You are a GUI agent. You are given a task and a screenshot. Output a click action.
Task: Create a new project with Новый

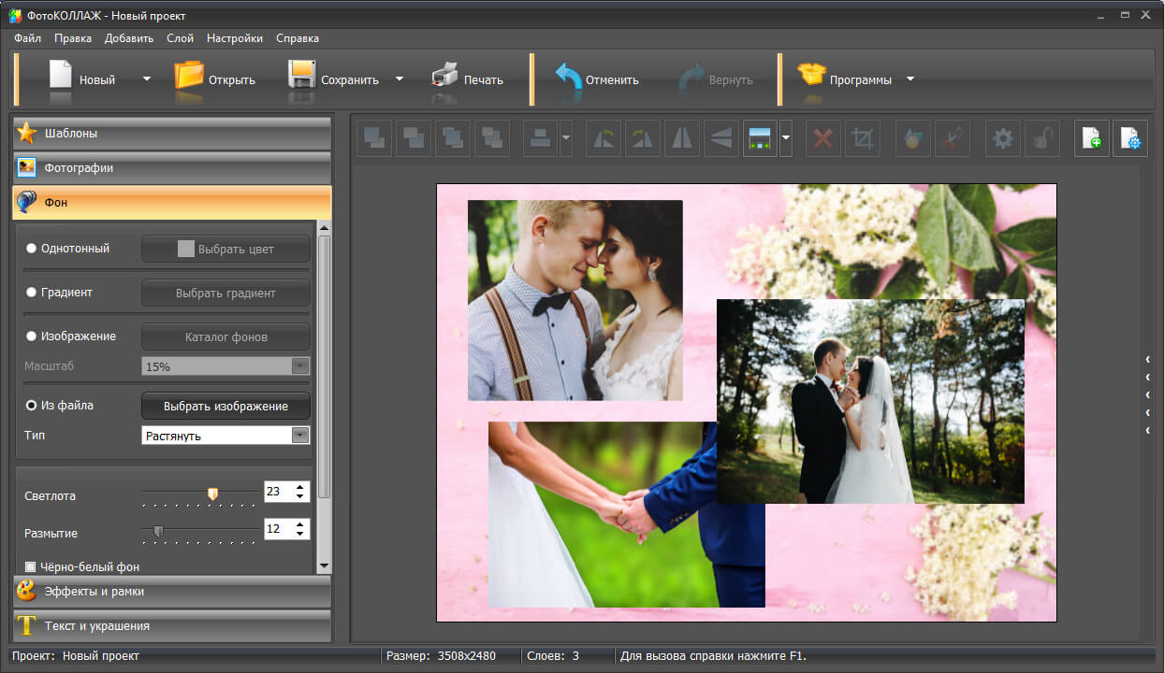click(82, 79)
